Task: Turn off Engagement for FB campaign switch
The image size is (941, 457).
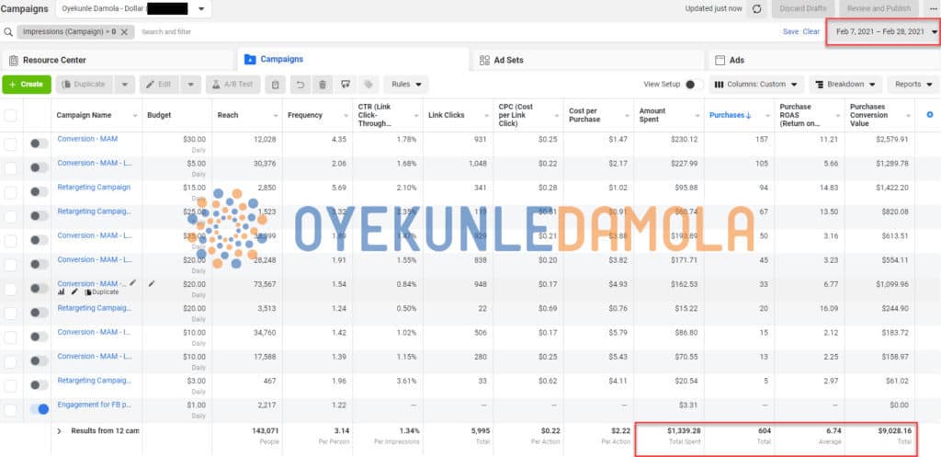Action: [x=39, y=409]
